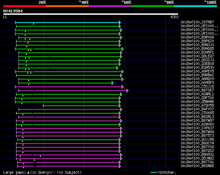Screen dimensions: 220x175
Task: Click the cyan arrowhead of UniRef100_C6TMB7 alignment
Action: click(x=120, y=22)
